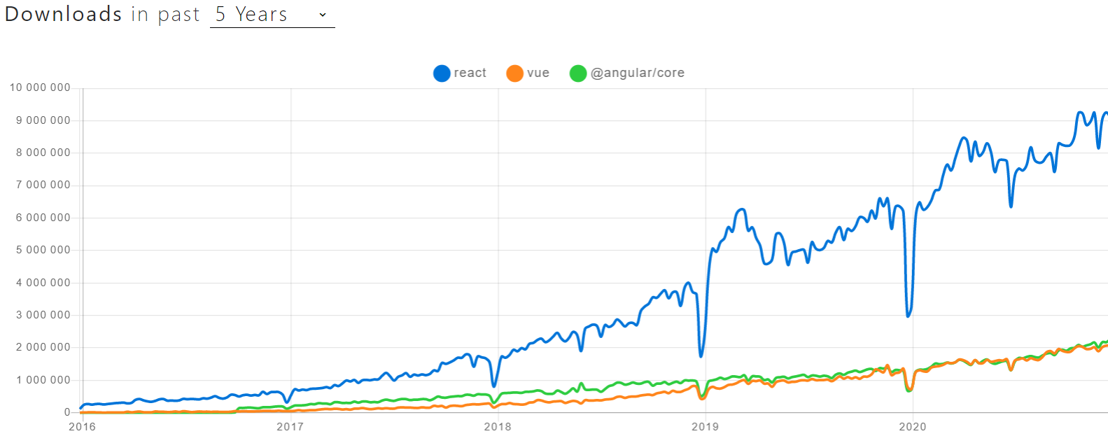This screenshot has width=1108, height=436.
Task: Click the 2018 x-axis label
Action: point(498,426)
